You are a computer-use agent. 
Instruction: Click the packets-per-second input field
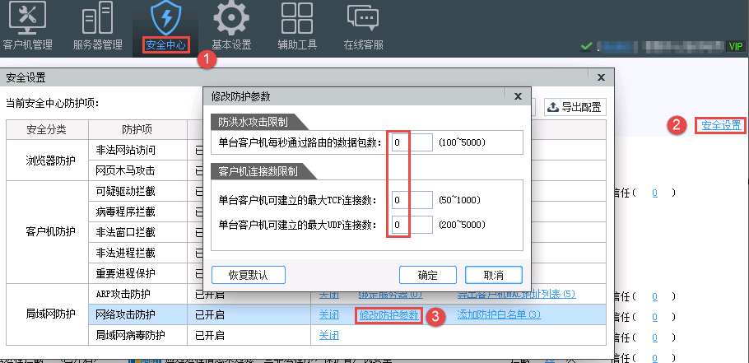411,143
